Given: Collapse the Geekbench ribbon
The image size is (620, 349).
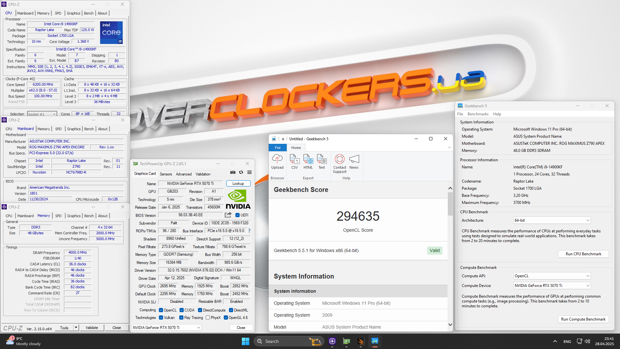Looking at the screenshot, I should tap(449, 148).
